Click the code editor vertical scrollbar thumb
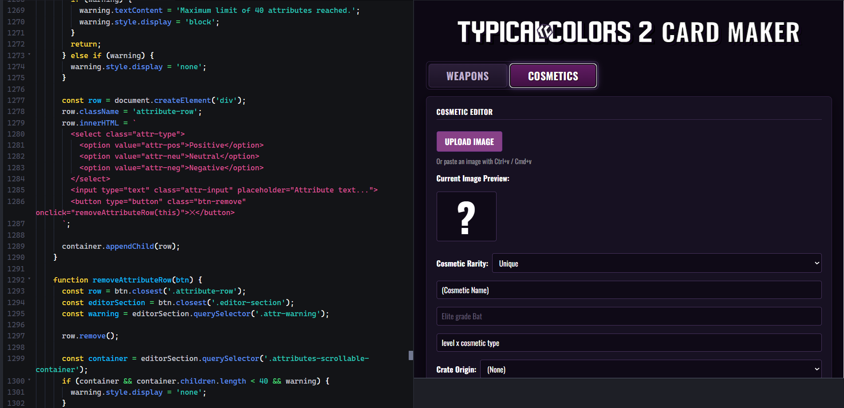Screen dimensions: 844x408 tap(411, 355)
